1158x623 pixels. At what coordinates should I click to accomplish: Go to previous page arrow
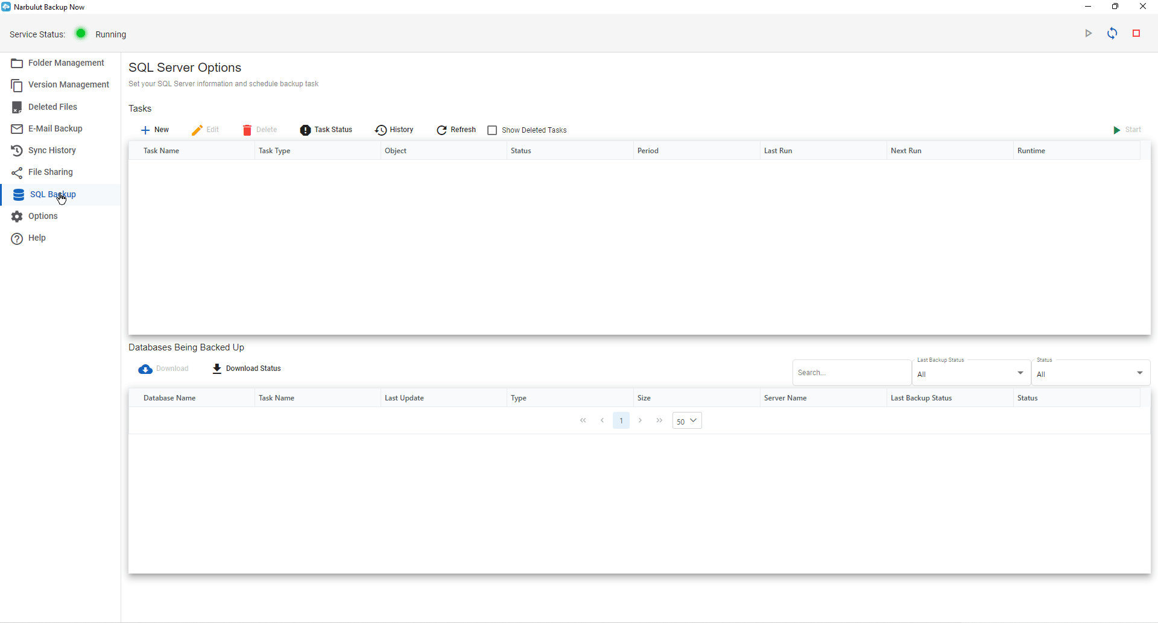coord(602,420)
